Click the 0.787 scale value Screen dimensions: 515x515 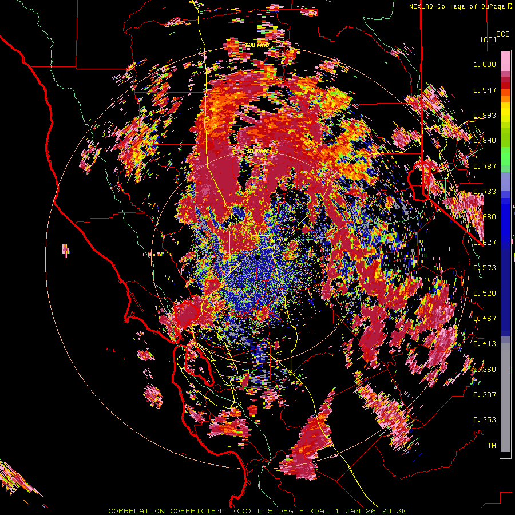coord(485,166)
